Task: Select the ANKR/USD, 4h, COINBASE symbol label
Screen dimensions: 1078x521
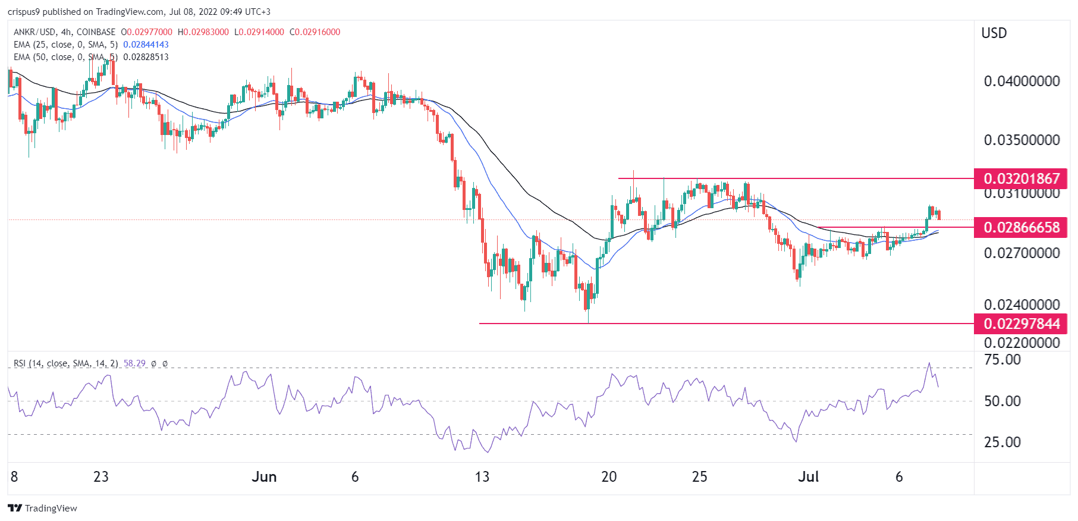Action: pyautogui.click(x=64, y=32)
